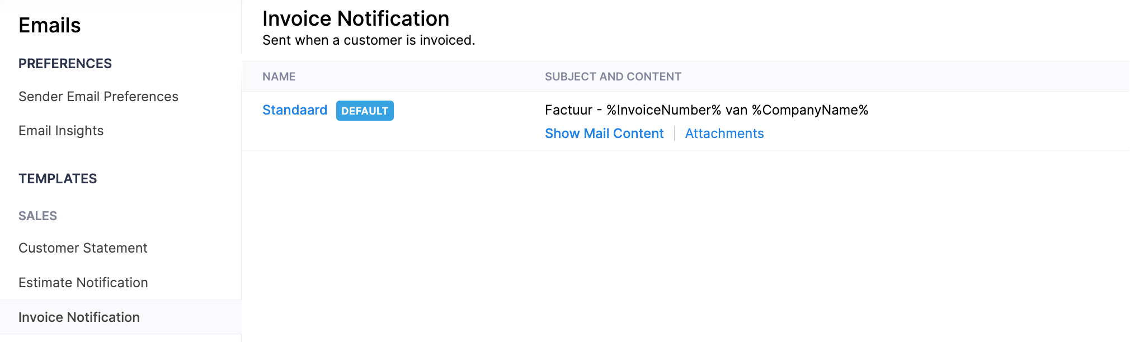Click the 'Sent when a customer is invoiced' description
The height and width of the screenshot is (342, 1130).
coord(368,40)
